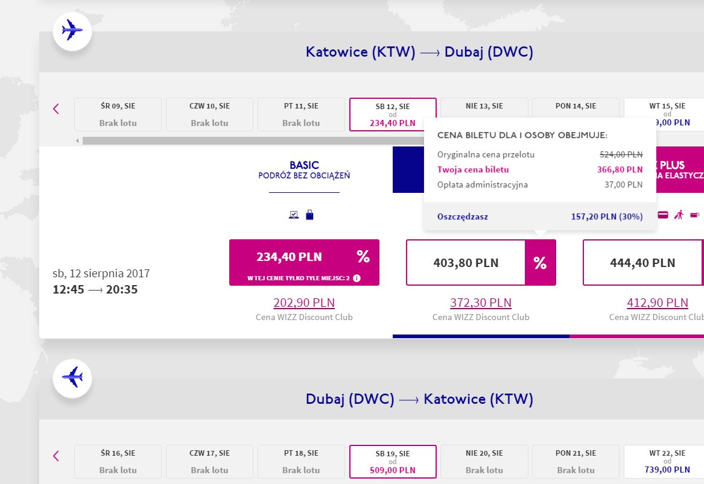Image resolution: width=704 pixels, height=484 pixels.
Task: Select WT 22, SIE return date tab
Action: (x=664, y=462)
